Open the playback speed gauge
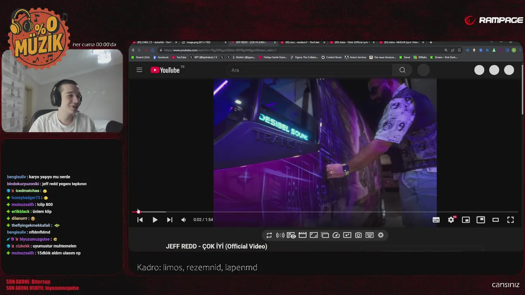The width and height of the screenshot is (525, 295). click(336, 235)
